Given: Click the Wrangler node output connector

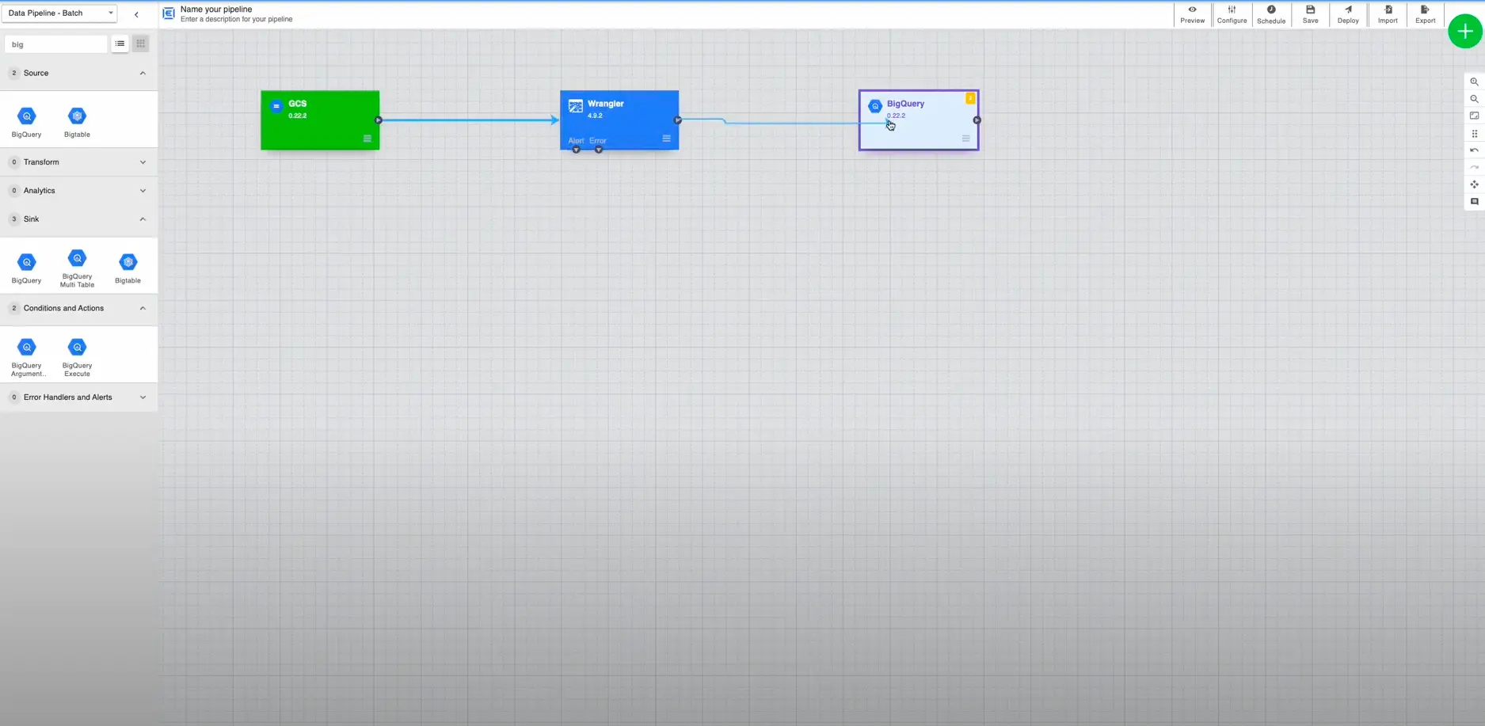Looking at the screenshot, I should click(678, 120).
